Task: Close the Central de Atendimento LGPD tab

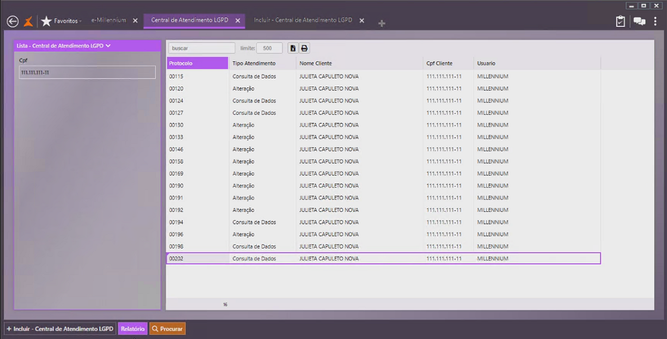Action: [238, 21]
